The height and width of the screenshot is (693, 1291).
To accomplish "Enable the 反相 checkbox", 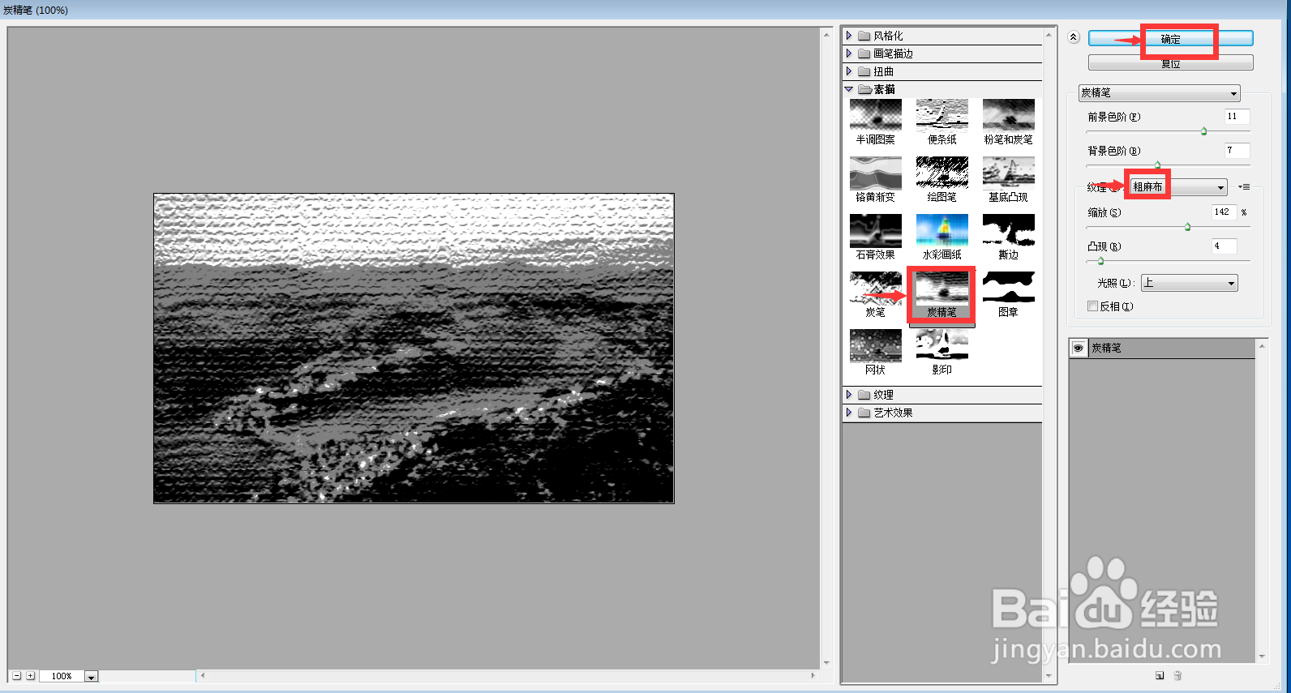I will click(1092, 306).
